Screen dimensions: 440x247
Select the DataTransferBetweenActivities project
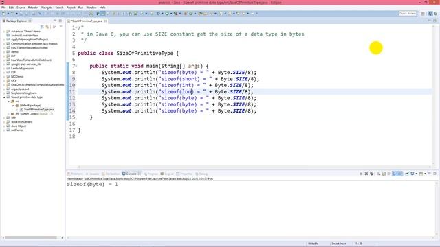pyautogui.click(x=30, y=47)
